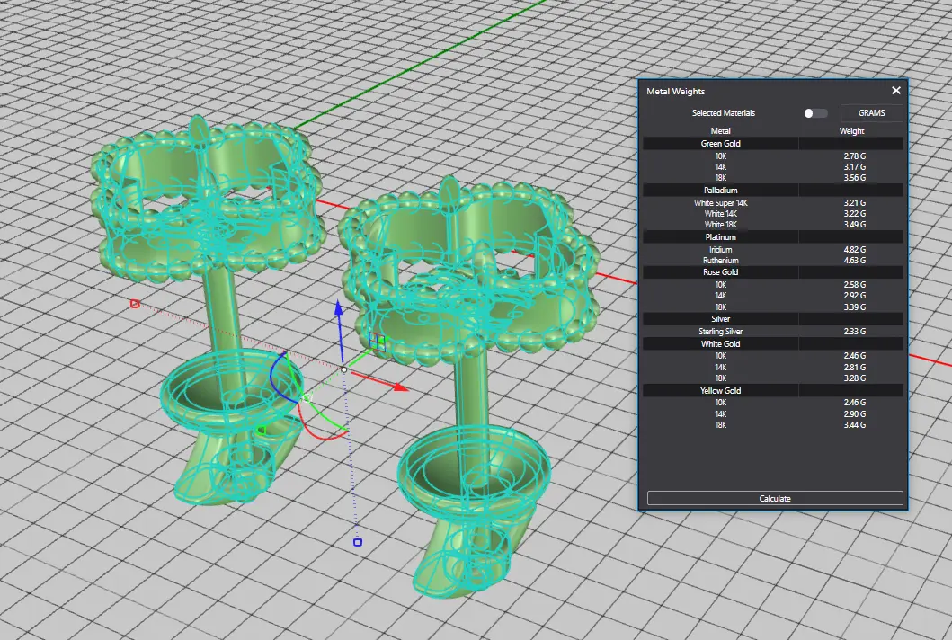Viewport: 952px width, 640px height.
Task: Click the 2.58 G Rose Gold weight
Action: tap(854, 285)
